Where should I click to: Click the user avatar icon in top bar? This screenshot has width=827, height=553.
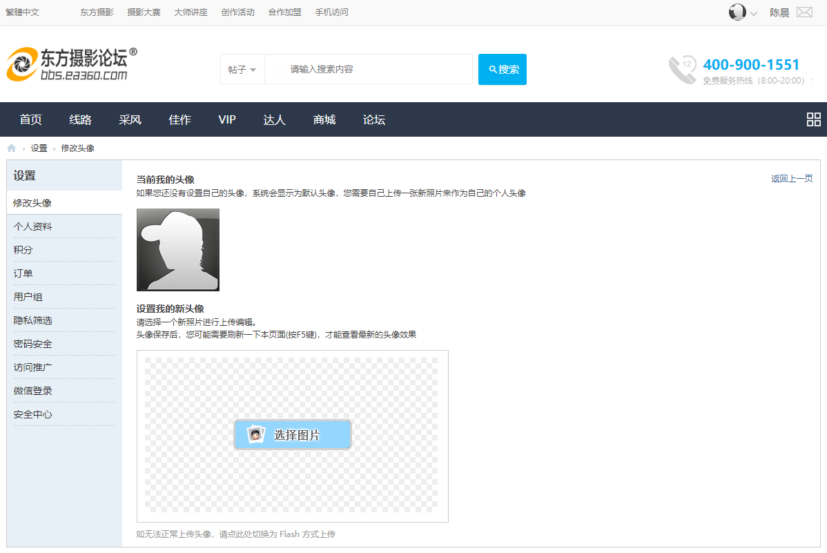pyautogui.click(x=737, y=12)
